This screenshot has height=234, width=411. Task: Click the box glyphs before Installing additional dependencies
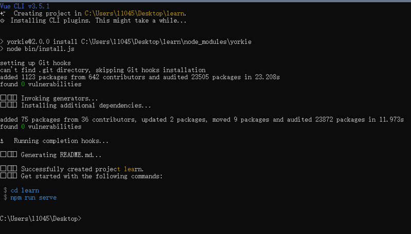pos(9,106)
